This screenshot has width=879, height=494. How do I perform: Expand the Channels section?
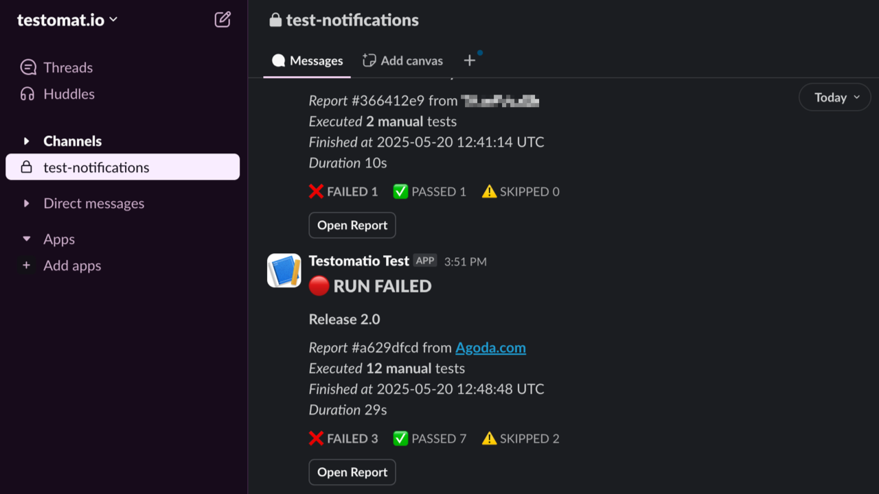point(25,141)
